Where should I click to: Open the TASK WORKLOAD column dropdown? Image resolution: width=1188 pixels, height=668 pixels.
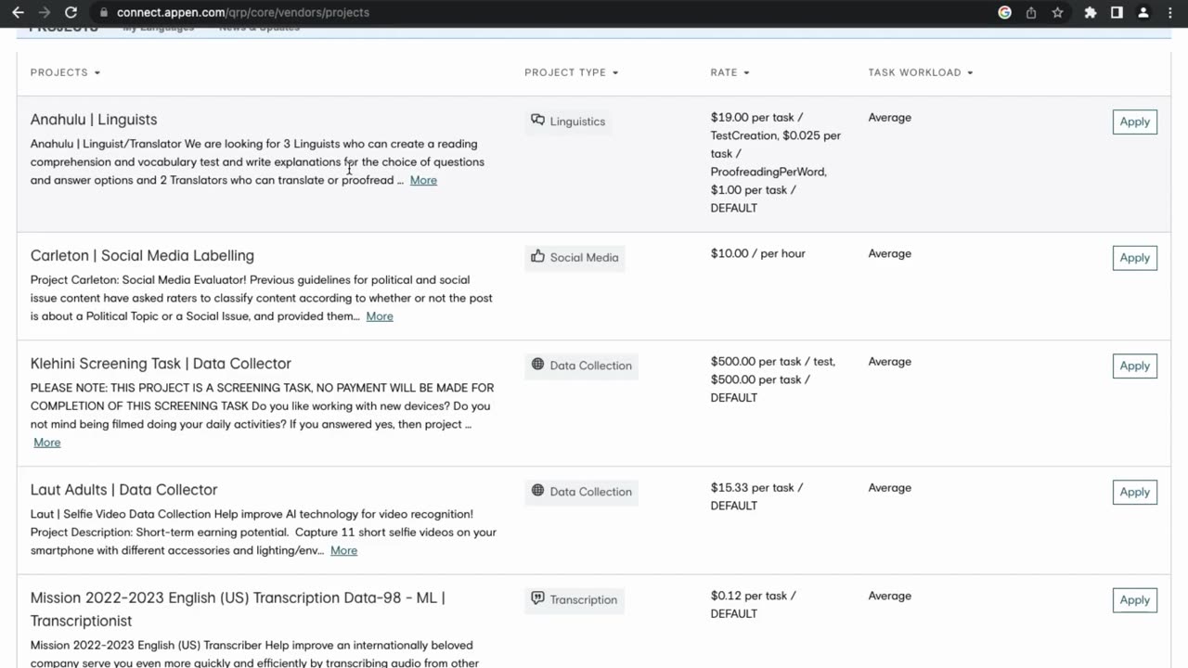click(x=921, y=72)
